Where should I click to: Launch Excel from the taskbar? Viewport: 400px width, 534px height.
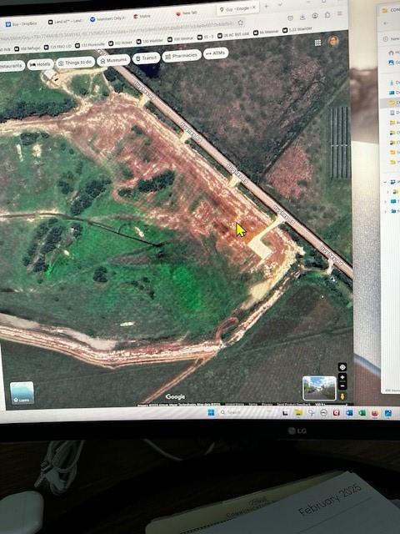[x=362, y=413]
